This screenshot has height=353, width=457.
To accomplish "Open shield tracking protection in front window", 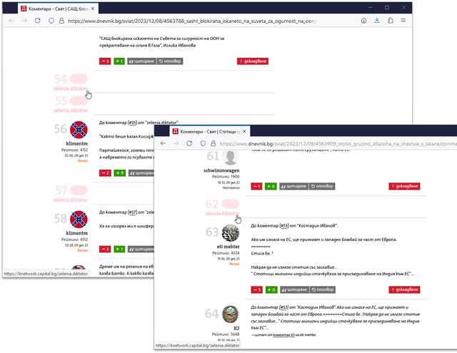I will (203, 143).
